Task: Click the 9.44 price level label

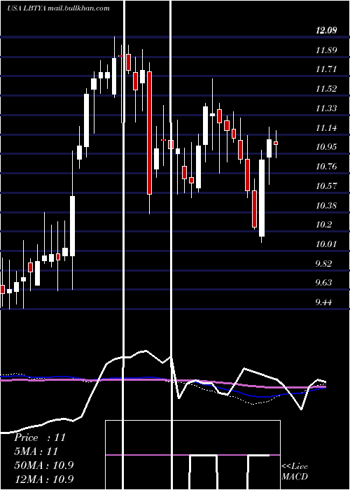Action: [x=323, y=302]
